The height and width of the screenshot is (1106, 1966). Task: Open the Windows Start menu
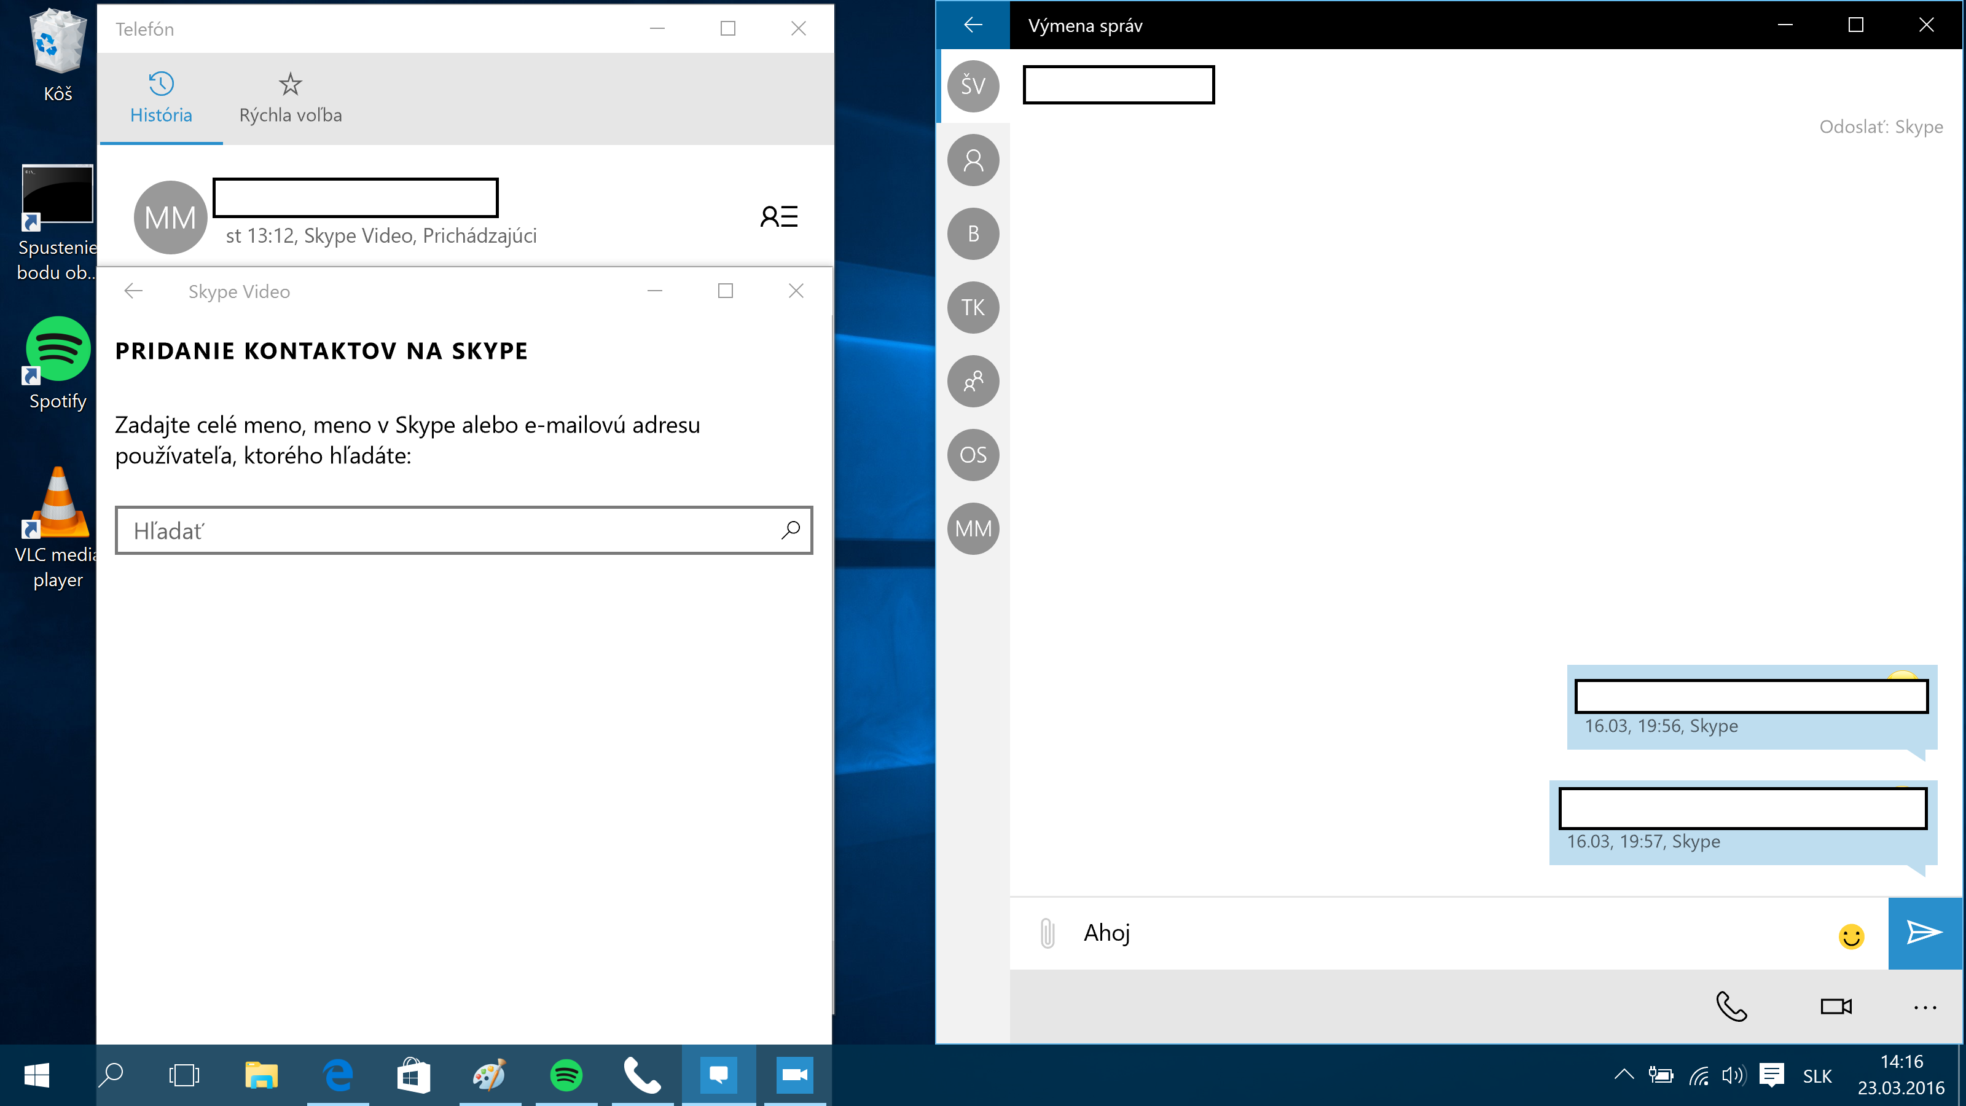(x=36, y=1075)
